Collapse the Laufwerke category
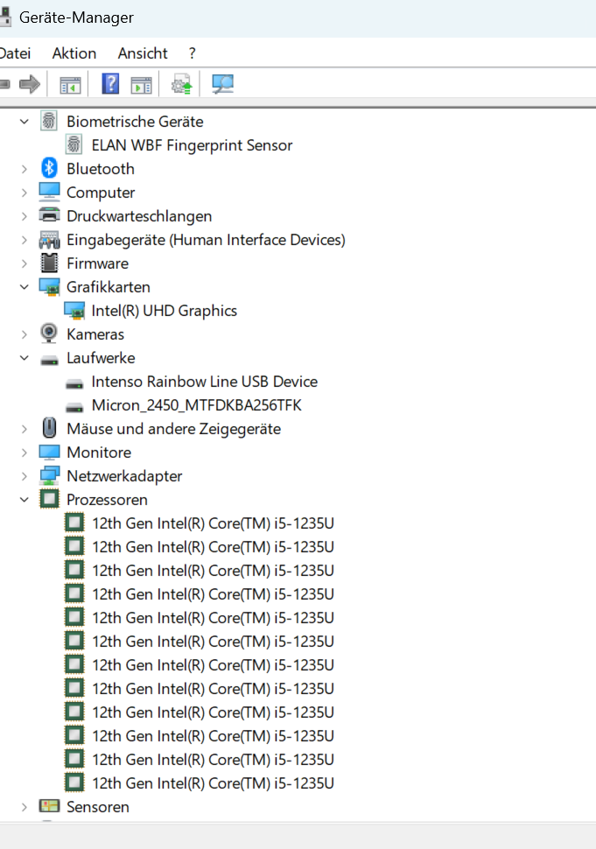Image resolution: width=596 pixels, height=849 pixels. (25, 358)
